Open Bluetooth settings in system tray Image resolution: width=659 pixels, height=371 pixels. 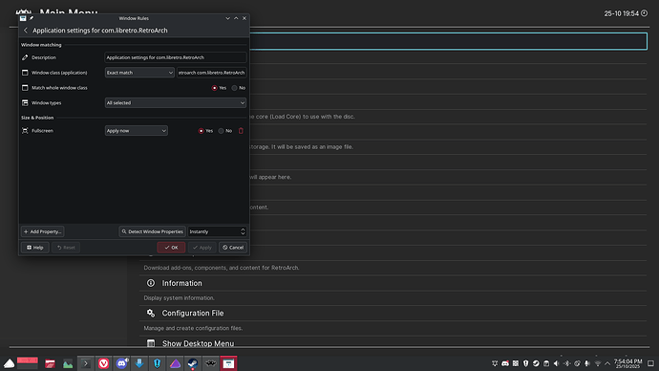[566, 363]
